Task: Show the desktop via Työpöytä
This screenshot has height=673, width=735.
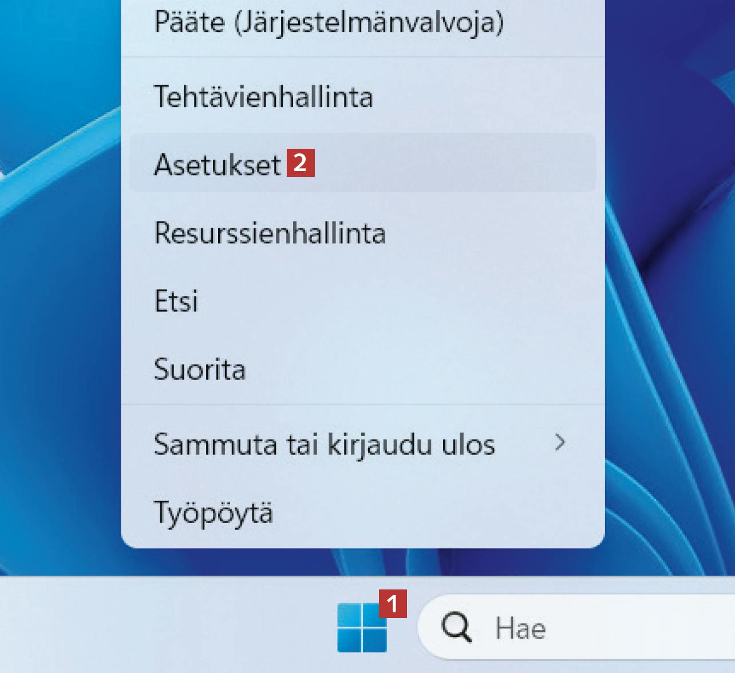Action: click(x=213, y=513)
